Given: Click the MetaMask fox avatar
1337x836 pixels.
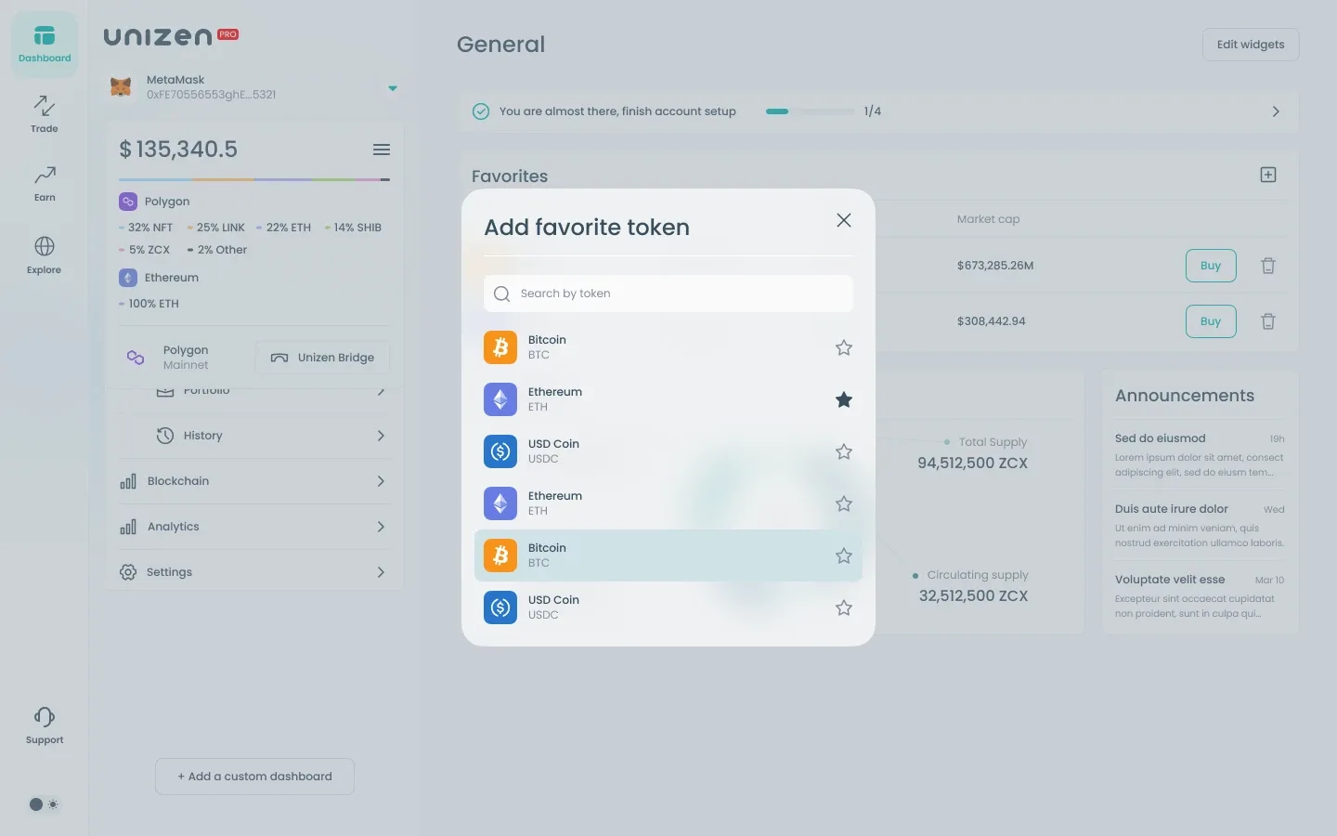Looking at the screenshot, I should [x=121, y=87].
